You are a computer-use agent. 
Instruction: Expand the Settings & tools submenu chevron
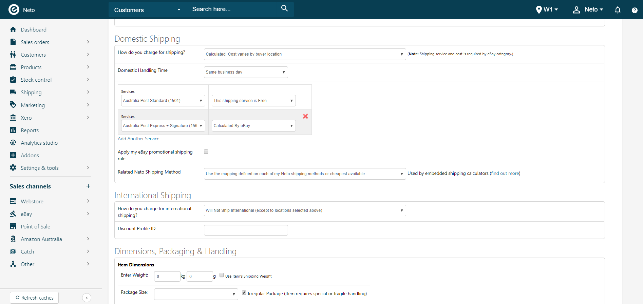click(x=88, y=168)
